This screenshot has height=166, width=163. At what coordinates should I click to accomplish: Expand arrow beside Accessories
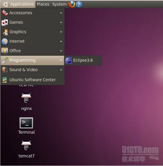point(61,13)
